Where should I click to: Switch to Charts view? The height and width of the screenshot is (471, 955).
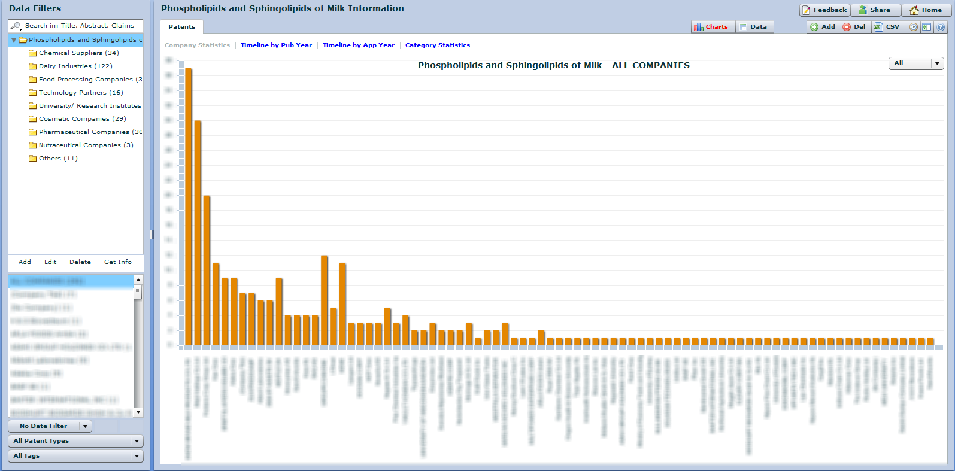point(711,27)
